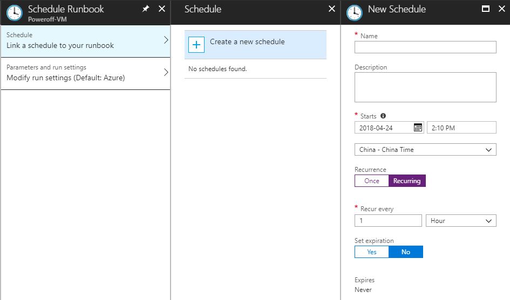The height and width of the screenshot is (300, 510).
Task: Expand Parameters and run settings chevron
Action: pyautogui.click(x=166, y=72)
